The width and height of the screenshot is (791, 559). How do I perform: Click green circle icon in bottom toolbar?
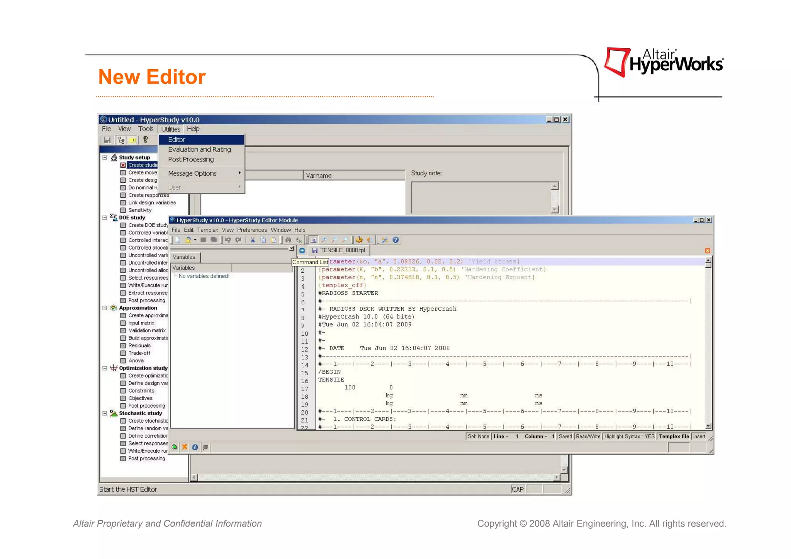click(175, 447)
